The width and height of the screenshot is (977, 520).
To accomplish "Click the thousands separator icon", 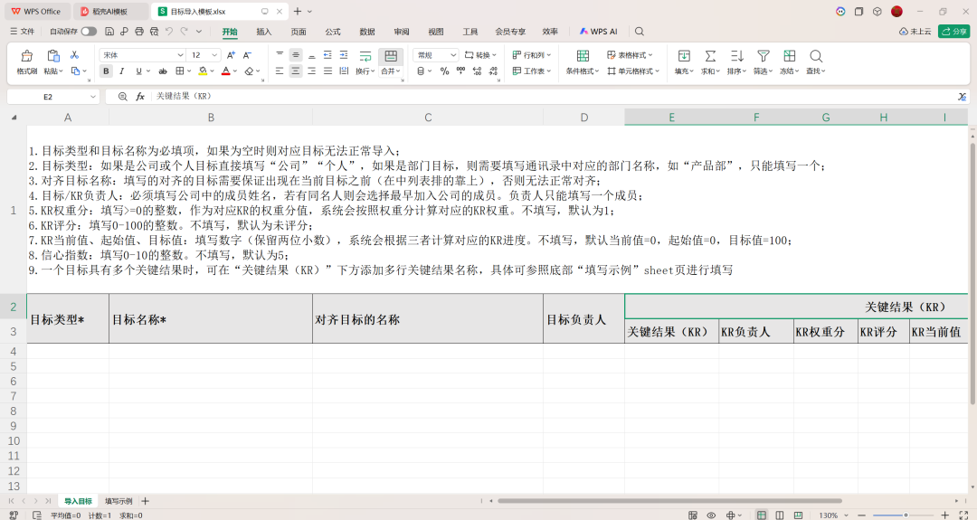I will pyautogui.click(x=460, y=71).
